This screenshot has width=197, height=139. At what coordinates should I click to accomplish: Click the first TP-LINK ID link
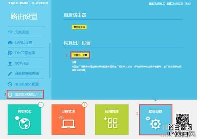(x=157, y=4)
